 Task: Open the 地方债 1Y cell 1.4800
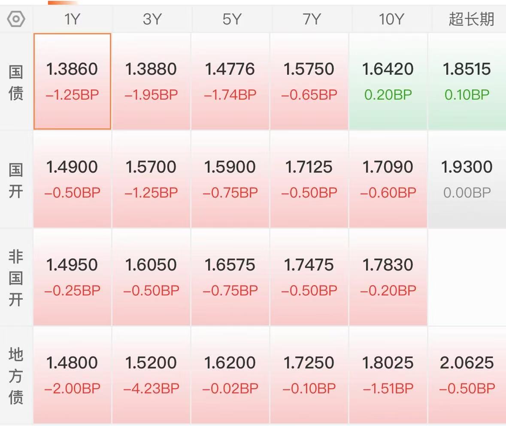72,375
